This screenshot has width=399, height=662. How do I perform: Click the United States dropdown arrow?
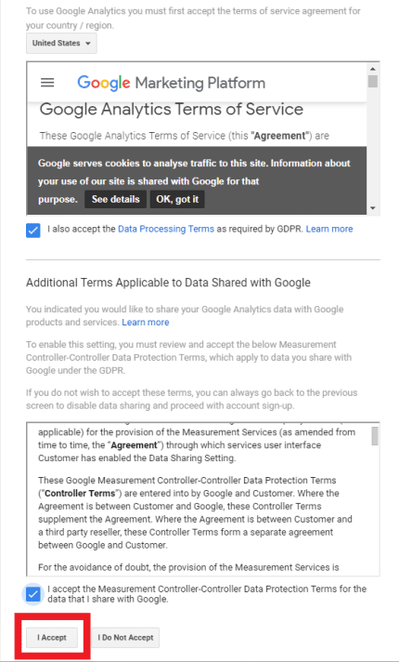point(87,44)
